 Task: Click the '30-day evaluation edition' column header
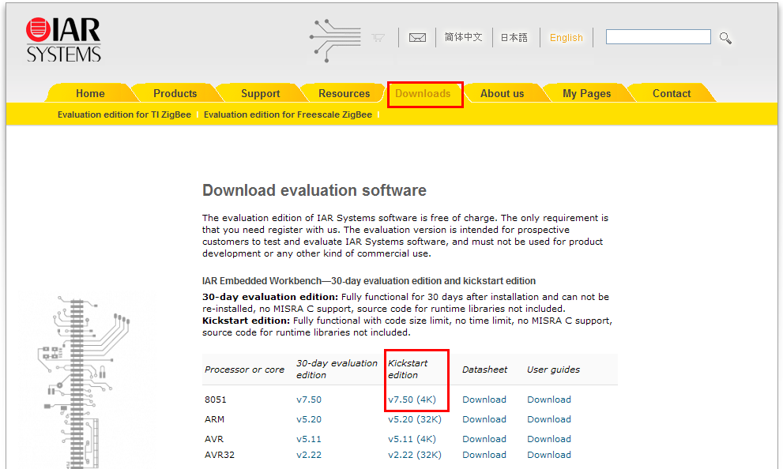pos(337,370)
